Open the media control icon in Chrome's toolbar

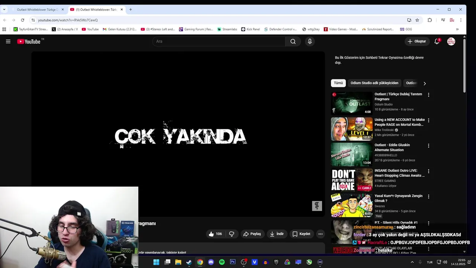tap(443, 20)
